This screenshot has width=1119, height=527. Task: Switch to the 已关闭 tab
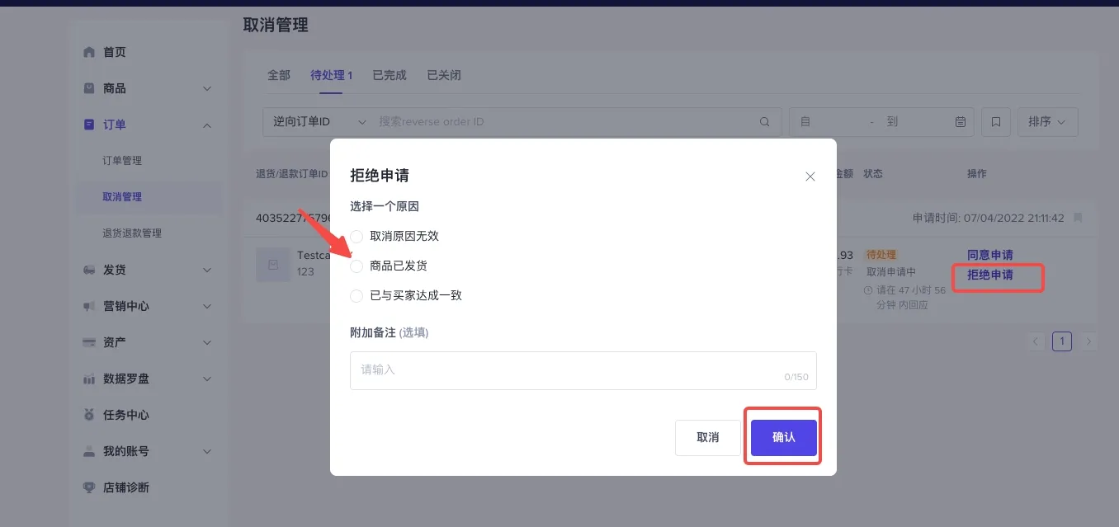(x=444, y=75)
